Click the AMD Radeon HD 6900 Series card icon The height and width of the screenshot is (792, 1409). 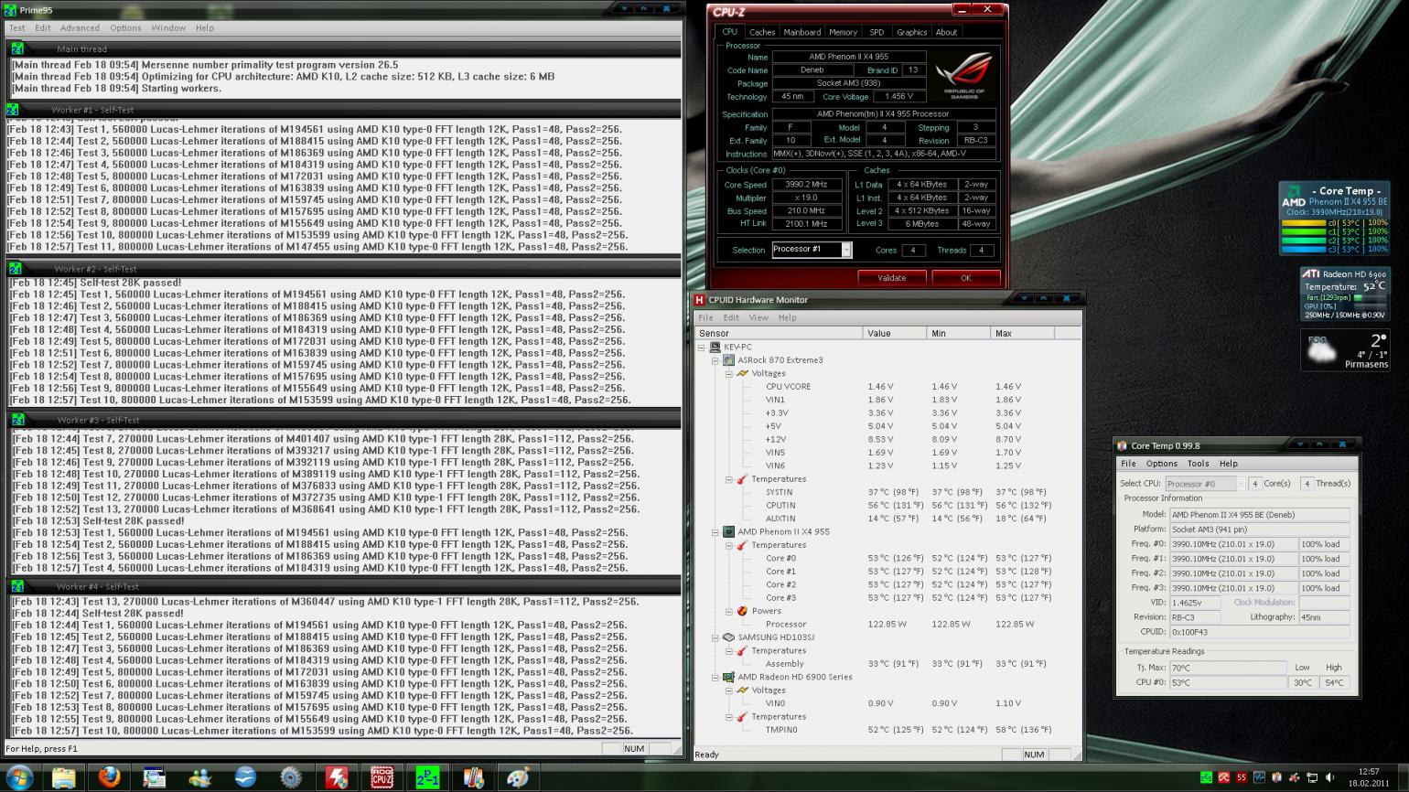pos(728,678)
